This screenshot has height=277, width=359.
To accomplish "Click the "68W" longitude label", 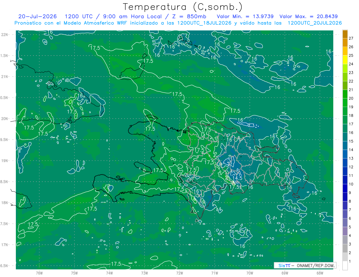I will point(320,273).
